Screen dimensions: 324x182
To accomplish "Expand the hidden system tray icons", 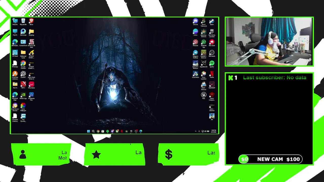I will 196,131.
